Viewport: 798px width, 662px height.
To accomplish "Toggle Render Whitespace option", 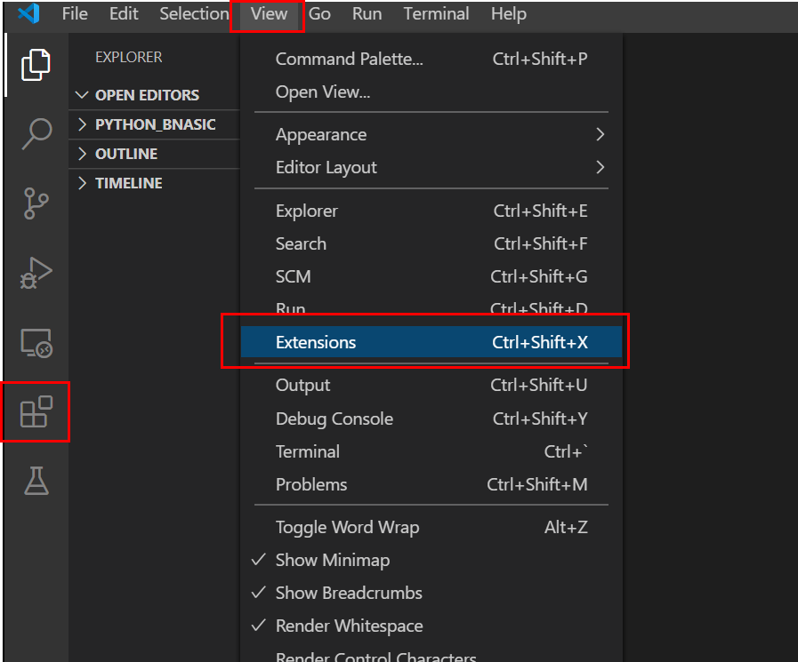I will pos(349,626).
